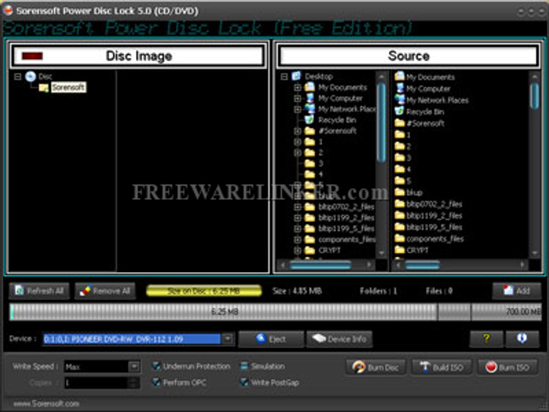Click the Remove All button
Screen dimensions: 549x412
pos(105,291)
